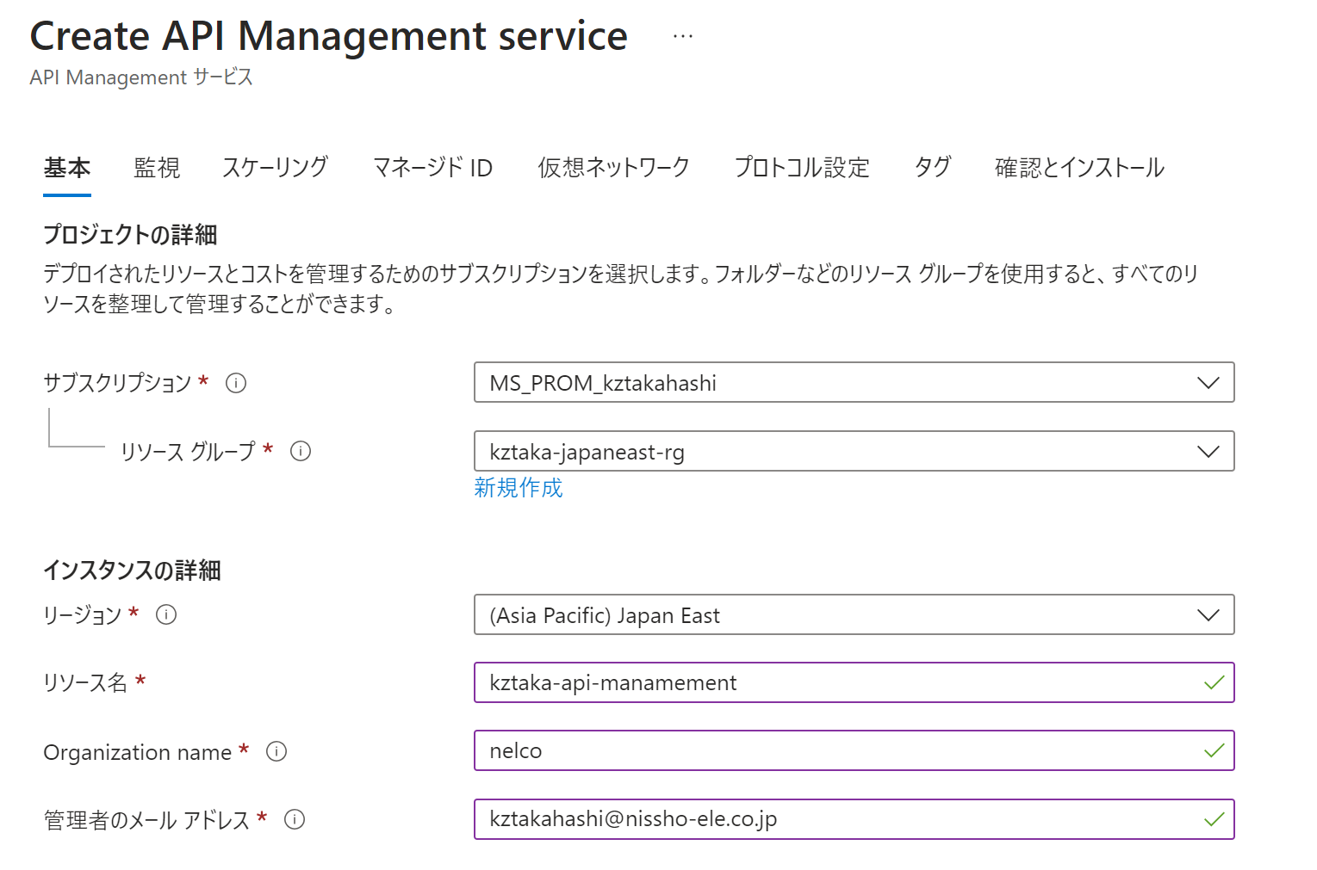Open the プロトコル設定 tab

pyautogui.click(x=801, y=167)
